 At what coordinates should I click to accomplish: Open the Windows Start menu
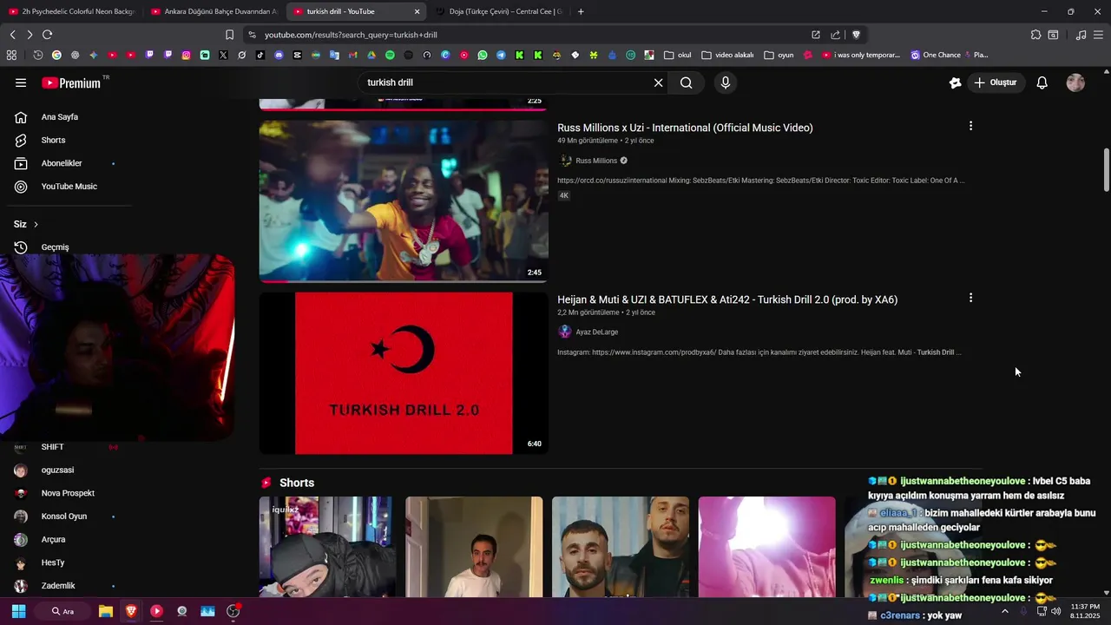pyautogui.click(x=18, y=611)
